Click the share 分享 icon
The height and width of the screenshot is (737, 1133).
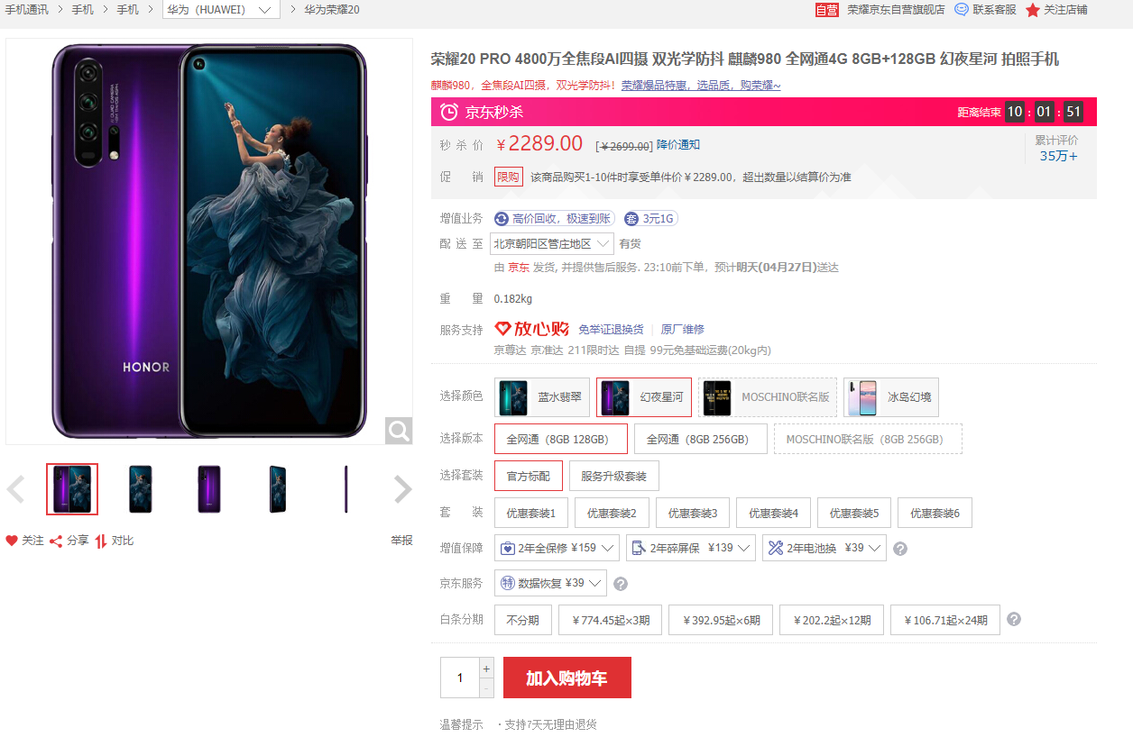pyautogui.click(x=56, y=541)
